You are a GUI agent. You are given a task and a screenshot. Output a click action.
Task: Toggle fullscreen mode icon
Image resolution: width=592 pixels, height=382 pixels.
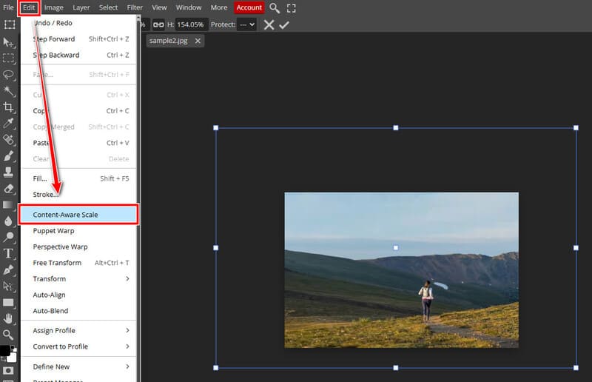[x=291, y=8]
